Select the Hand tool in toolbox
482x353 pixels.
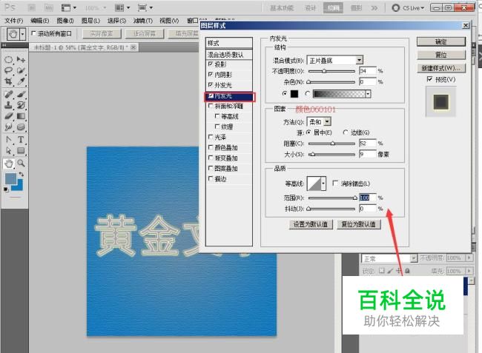click(x=9, y=164)
